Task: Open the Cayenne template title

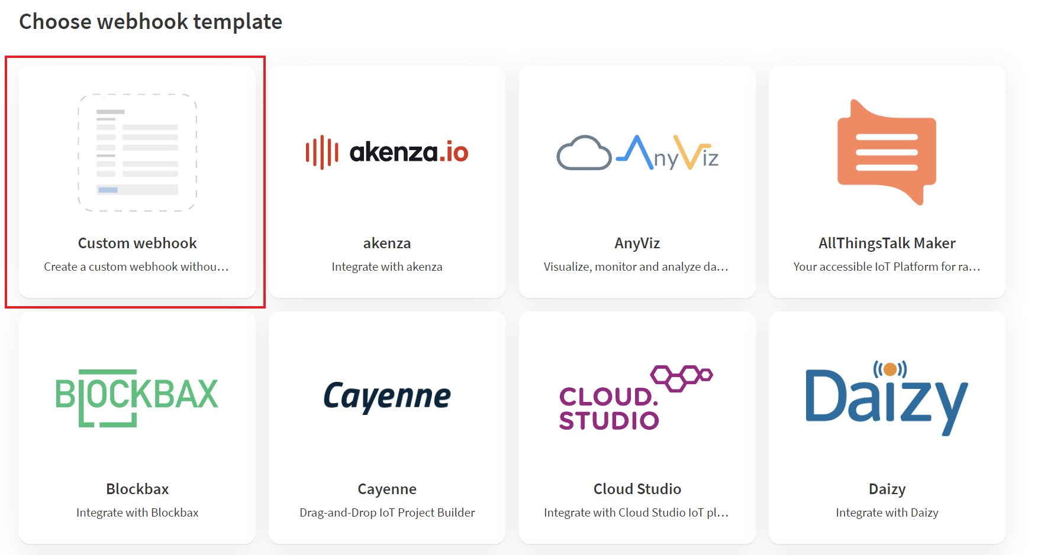Action: coord(387,489)
